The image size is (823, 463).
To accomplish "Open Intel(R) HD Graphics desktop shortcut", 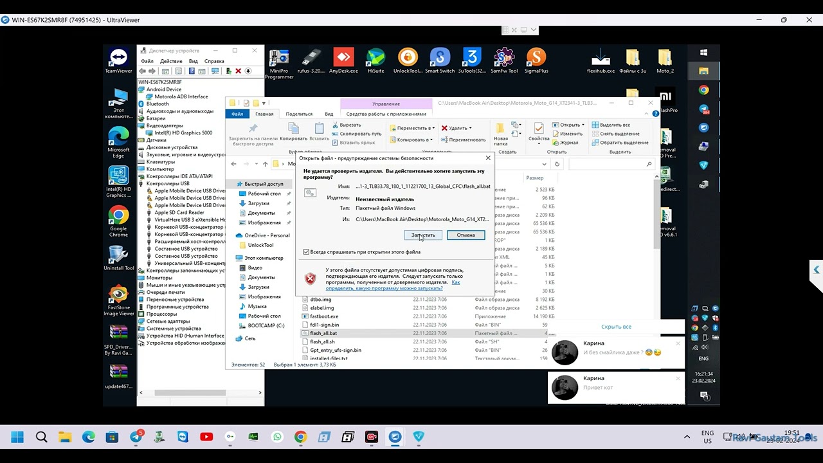I will click(118, 182).
